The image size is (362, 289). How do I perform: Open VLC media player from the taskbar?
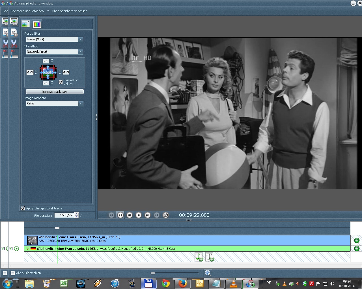pyautogui.click(x=233, y=283)
